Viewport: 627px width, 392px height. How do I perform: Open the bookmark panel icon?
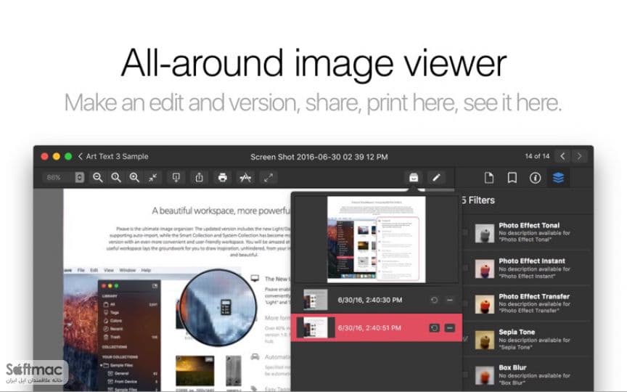click(512, 178)
